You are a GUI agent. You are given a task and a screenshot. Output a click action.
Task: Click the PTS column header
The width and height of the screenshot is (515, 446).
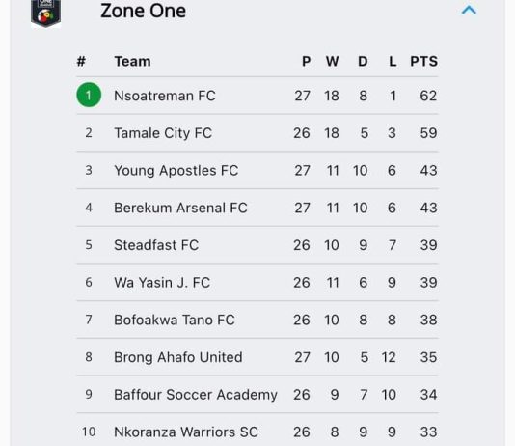[423, 62]
